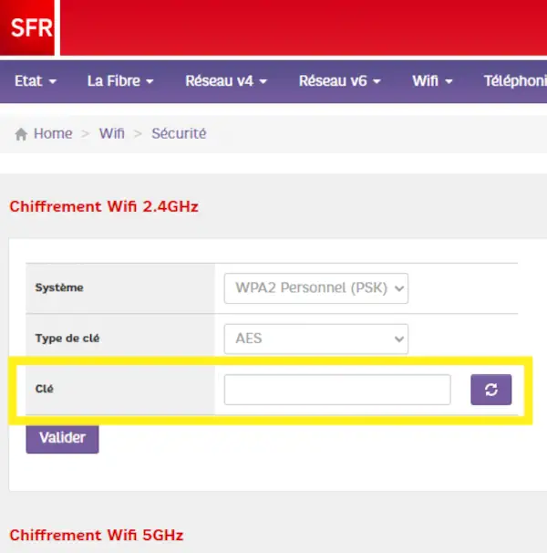Click the Home house icon in breadcrumb
Screen dimensions: 547x553
point(21,134)
